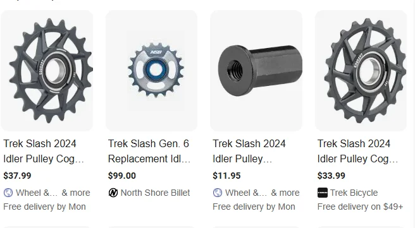Open the NSB silver idler cog image
Image resolution: width=415 pixels, height=228 pixels.
(151, 71)
